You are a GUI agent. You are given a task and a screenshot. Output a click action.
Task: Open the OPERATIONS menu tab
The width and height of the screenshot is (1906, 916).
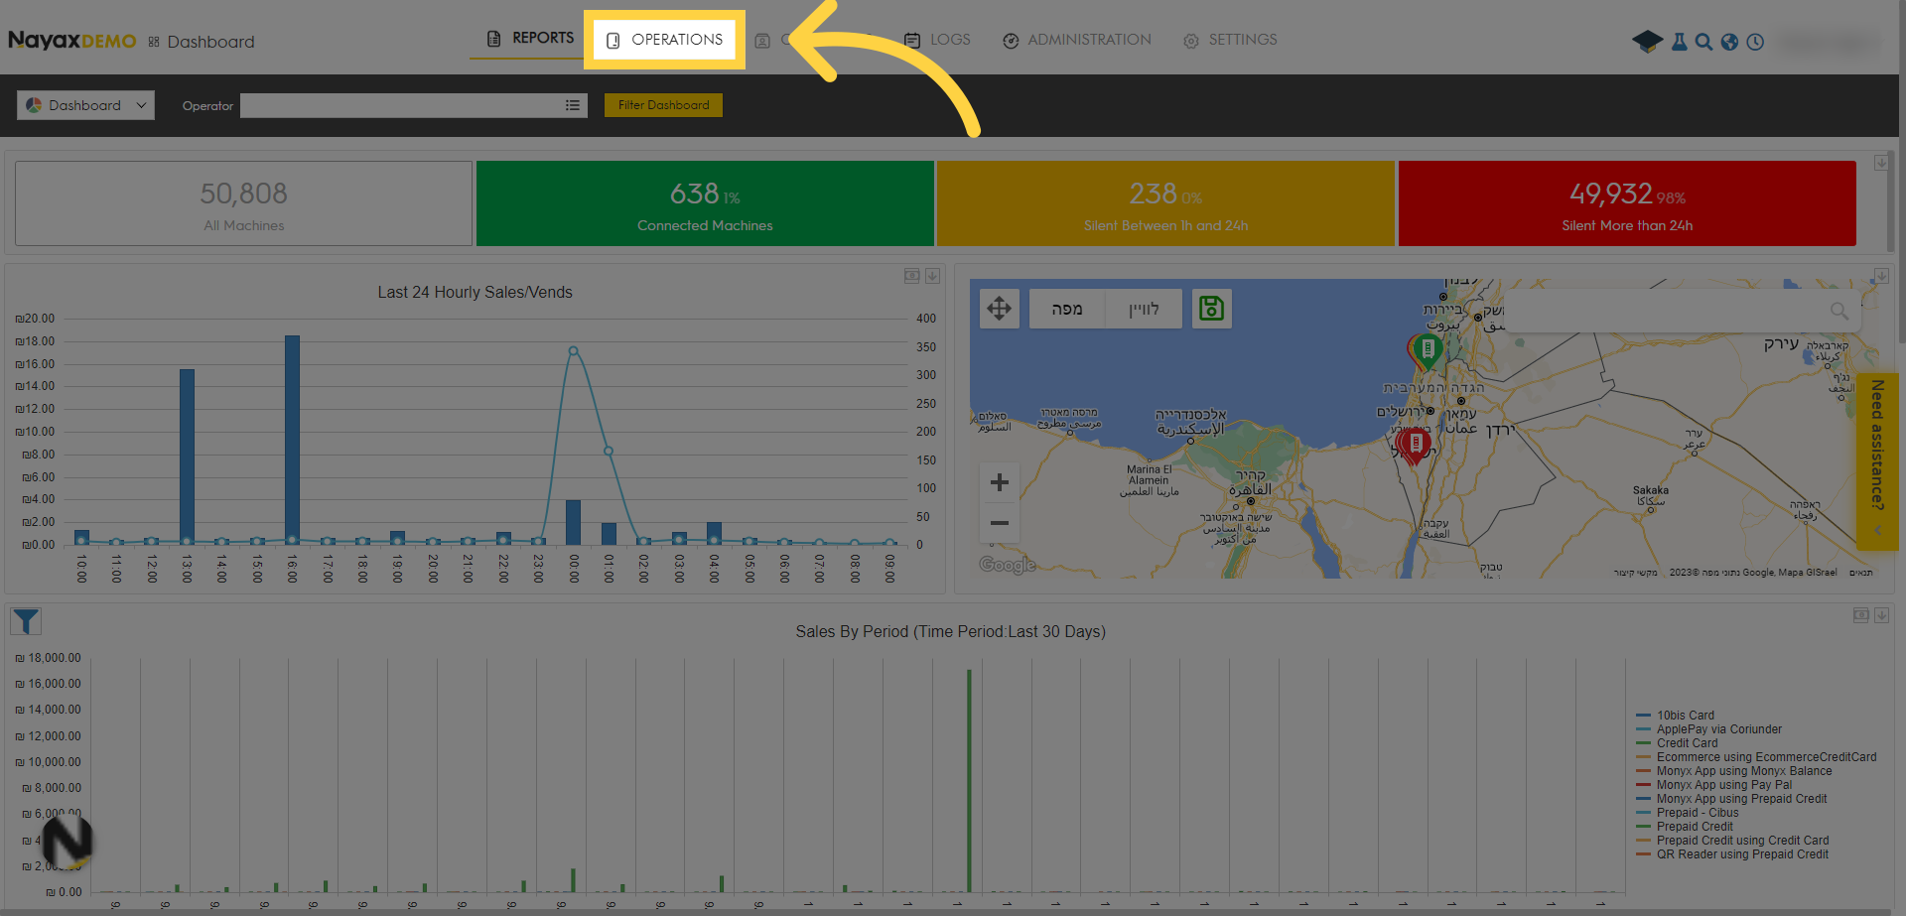pos(665,40)
